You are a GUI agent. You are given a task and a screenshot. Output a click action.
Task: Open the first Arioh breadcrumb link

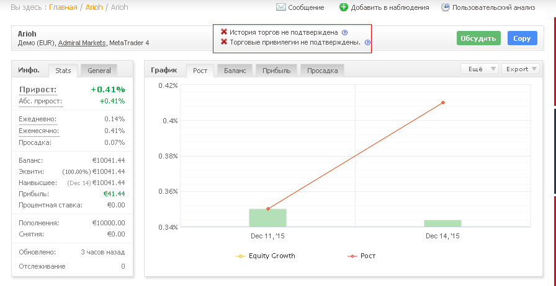[x=94, y=7]
